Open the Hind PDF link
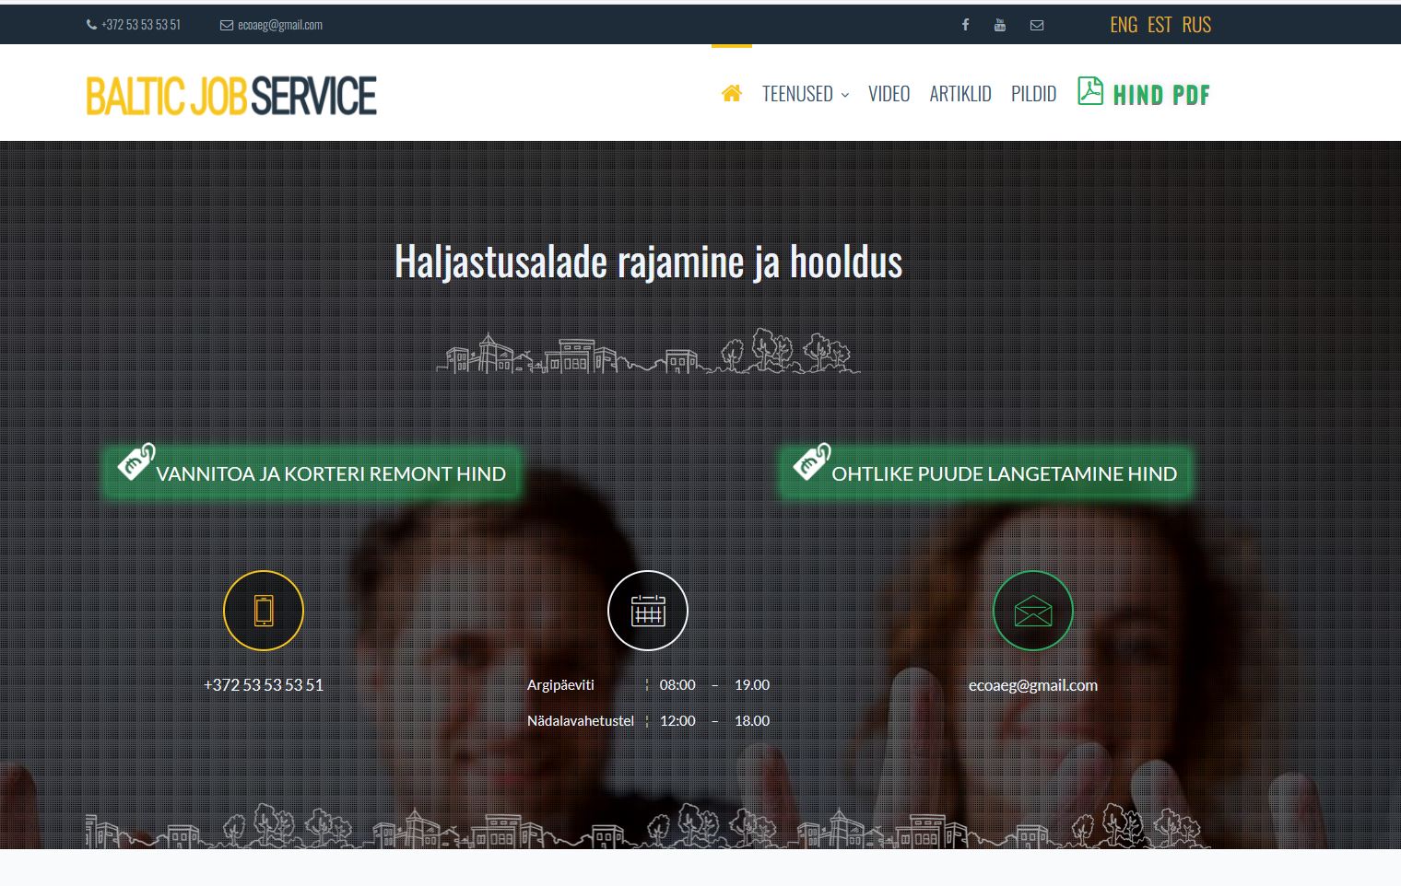 point(1160,95)
